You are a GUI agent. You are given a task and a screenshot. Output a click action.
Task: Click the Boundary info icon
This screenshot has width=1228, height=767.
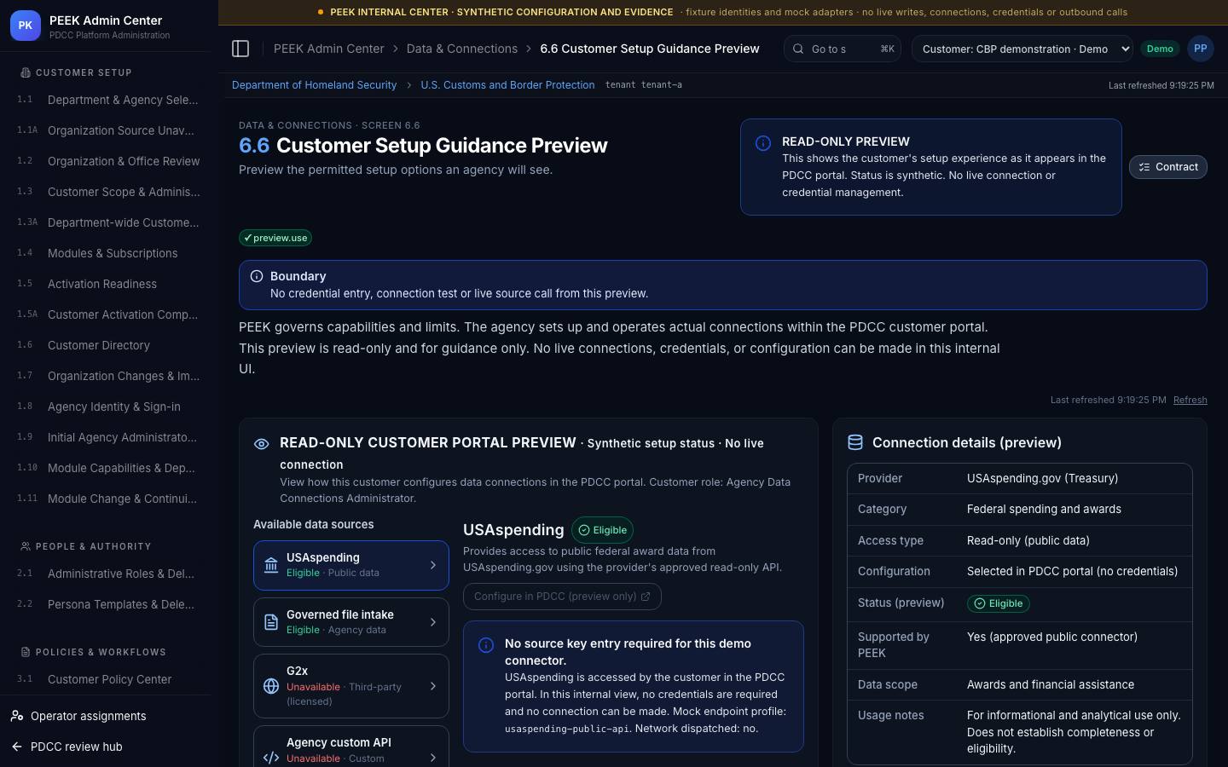coord(257,276)
